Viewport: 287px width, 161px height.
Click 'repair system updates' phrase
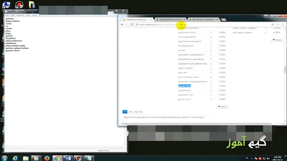tap(245, 28)
